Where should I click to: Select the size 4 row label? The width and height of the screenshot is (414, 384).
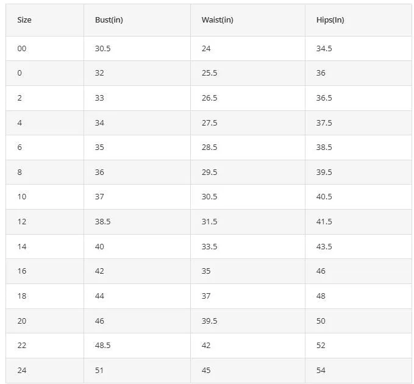tap(20, 123)
